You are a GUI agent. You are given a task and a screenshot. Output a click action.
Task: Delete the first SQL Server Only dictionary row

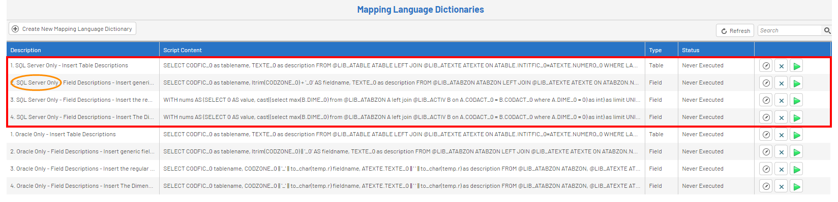[782, 66]
